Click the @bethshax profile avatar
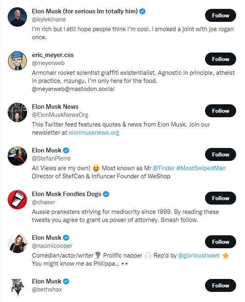The width and height of the screenshot is (245, 302). point(17,287)
